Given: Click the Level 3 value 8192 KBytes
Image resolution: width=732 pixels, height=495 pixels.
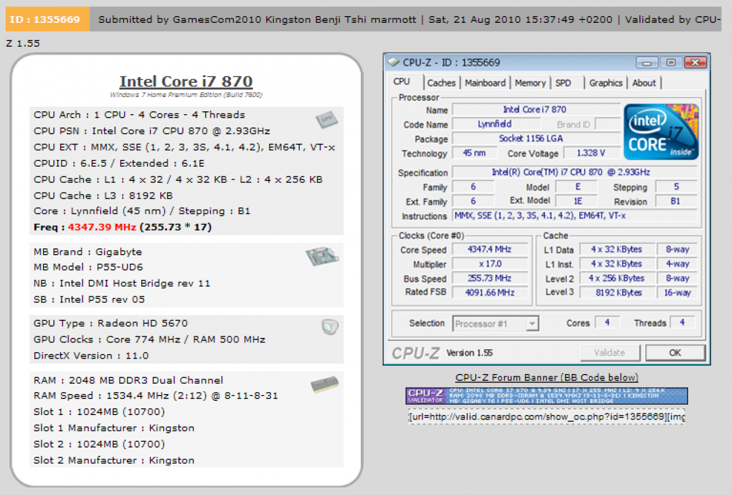Looking at the screenshot, I should 616,292.
